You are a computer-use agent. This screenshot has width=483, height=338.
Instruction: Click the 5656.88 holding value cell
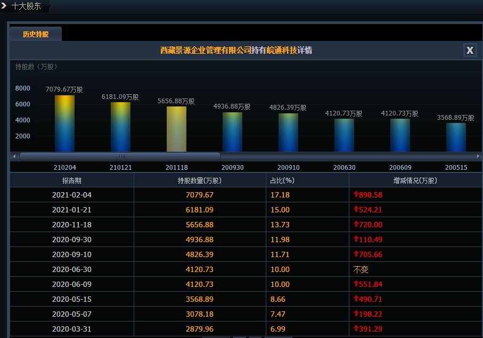coord(200,225)
